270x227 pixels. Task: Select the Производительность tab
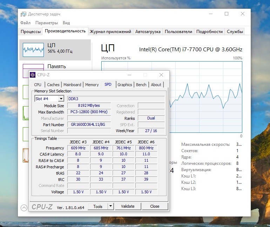point(65,31)
